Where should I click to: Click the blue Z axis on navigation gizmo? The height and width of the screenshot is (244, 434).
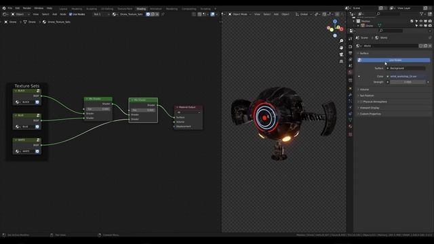pos(335,21)
